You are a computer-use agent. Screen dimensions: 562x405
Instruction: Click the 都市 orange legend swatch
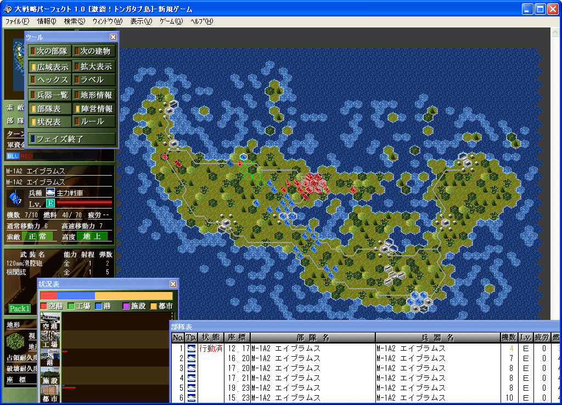[x=154, y=306]
